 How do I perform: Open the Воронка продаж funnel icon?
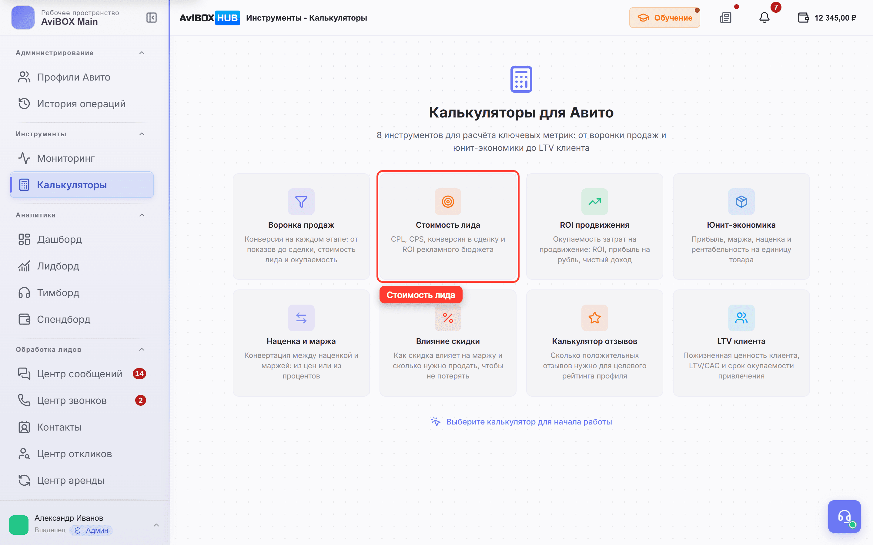301,201
